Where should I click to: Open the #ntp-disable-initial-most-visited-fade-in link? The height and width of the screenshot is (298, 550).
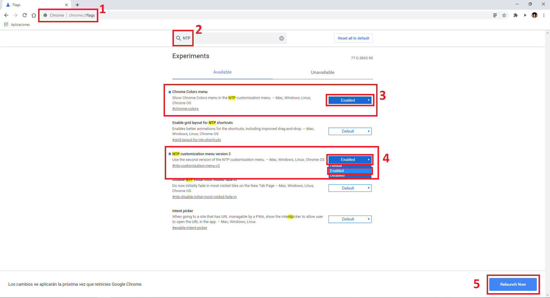[205, 197]
